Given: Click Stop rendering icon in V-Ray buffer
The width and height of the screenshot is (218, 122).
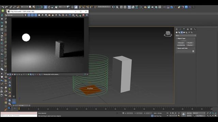Looking at the screenshot, I should pyautogui.click(x=83, y=15).
